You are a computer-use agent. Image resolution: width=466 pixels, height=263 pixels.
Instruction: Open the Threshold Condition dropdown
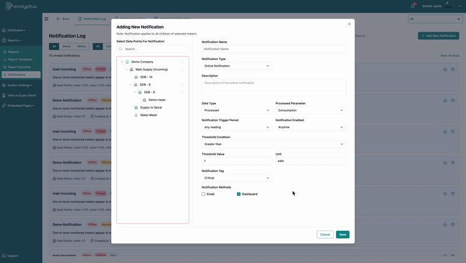pyautogui.click(x=274, y=144)
